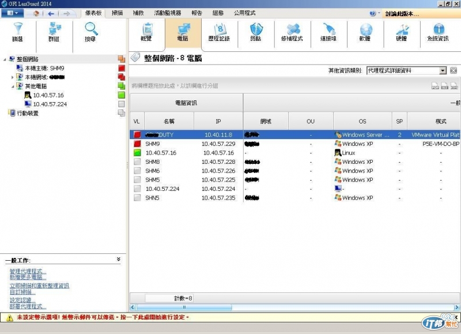Image resolution: width=461 pixels, height=334 pixels.
Task: Switch to the 儀表板 tab
Action: pos(93,13)
